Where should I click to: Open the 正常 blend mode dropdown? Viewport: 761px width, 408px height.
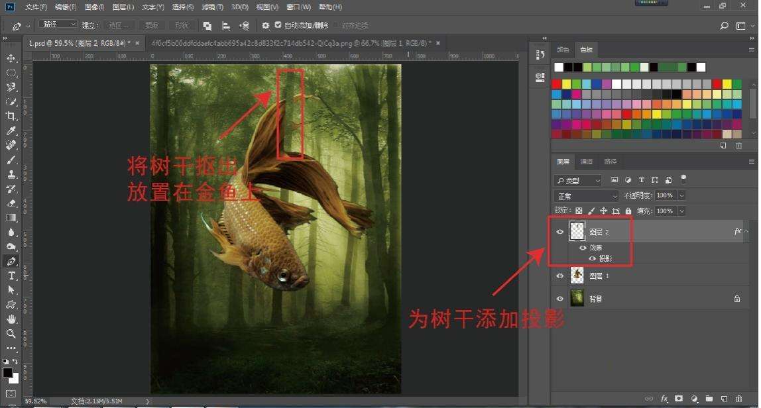click(587, 196)
